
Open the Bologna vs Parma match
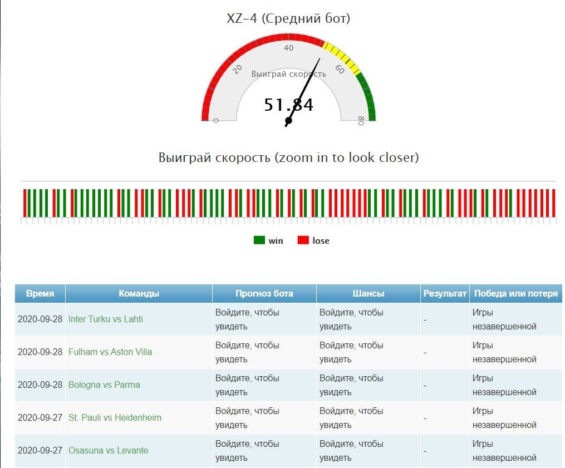pos(104,385)
